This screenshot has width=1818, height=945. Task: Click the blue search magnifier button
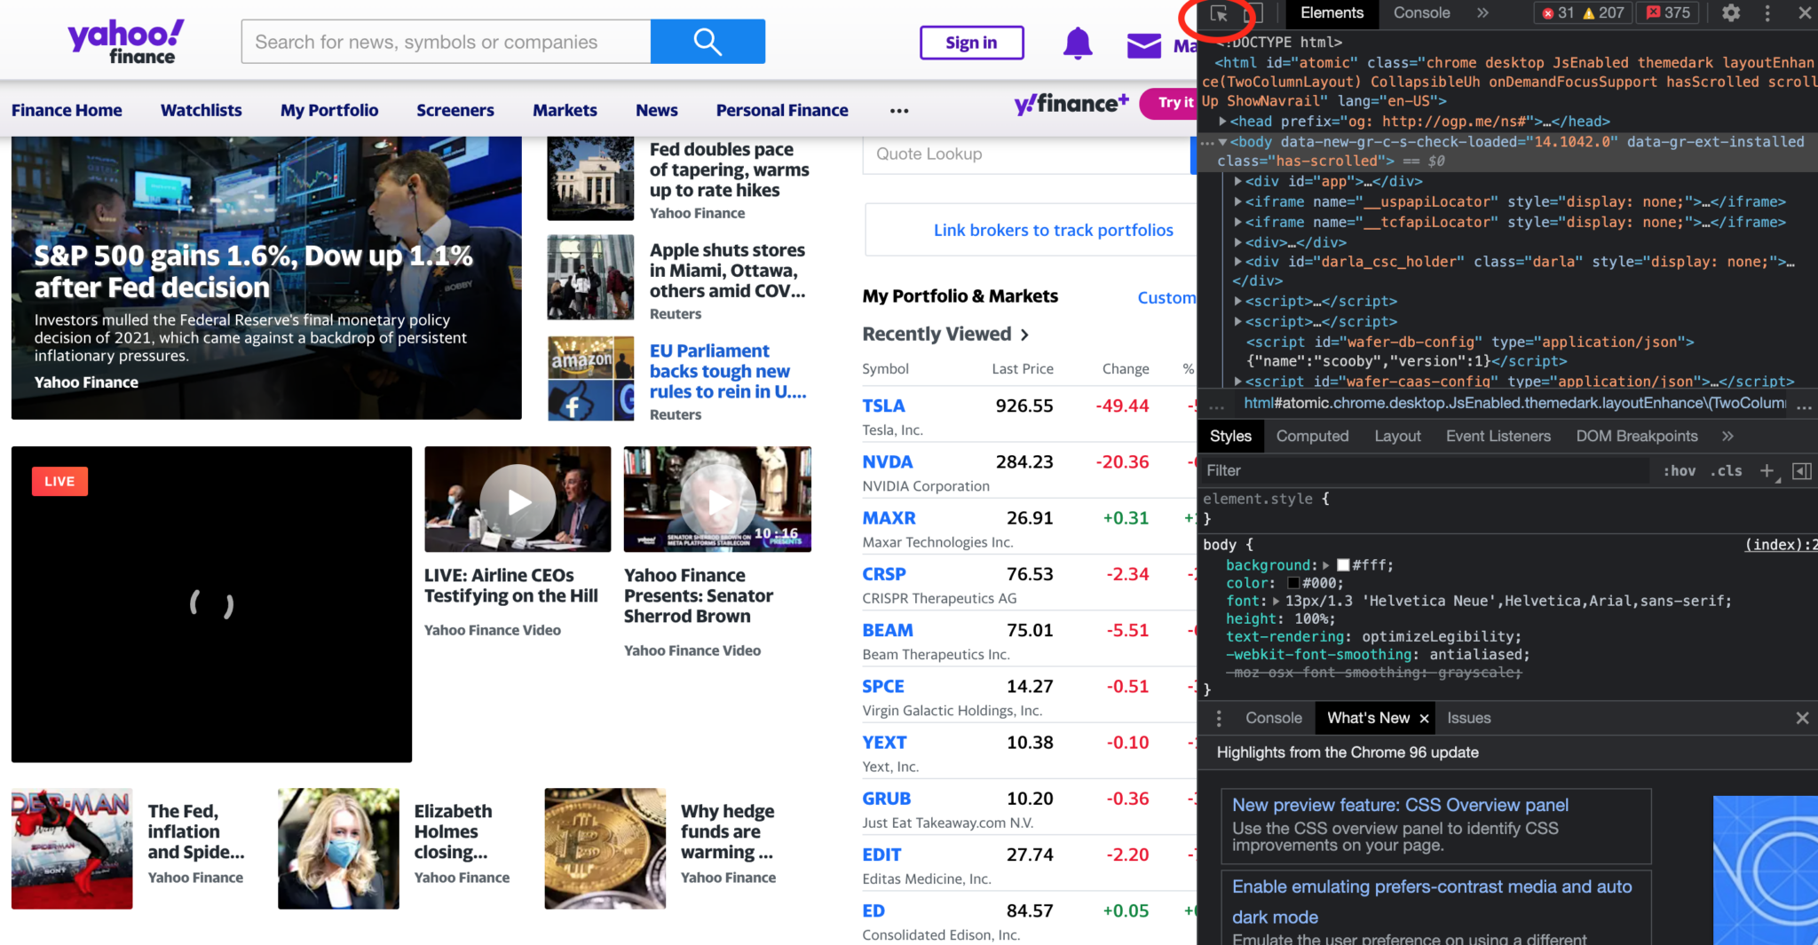point(707,42)
